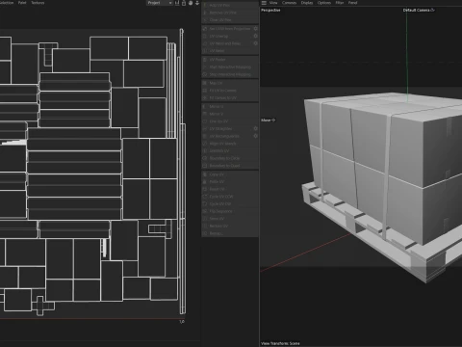Run the Restore UV command
This screenshot has height=347, width=462.
(230, 227)
